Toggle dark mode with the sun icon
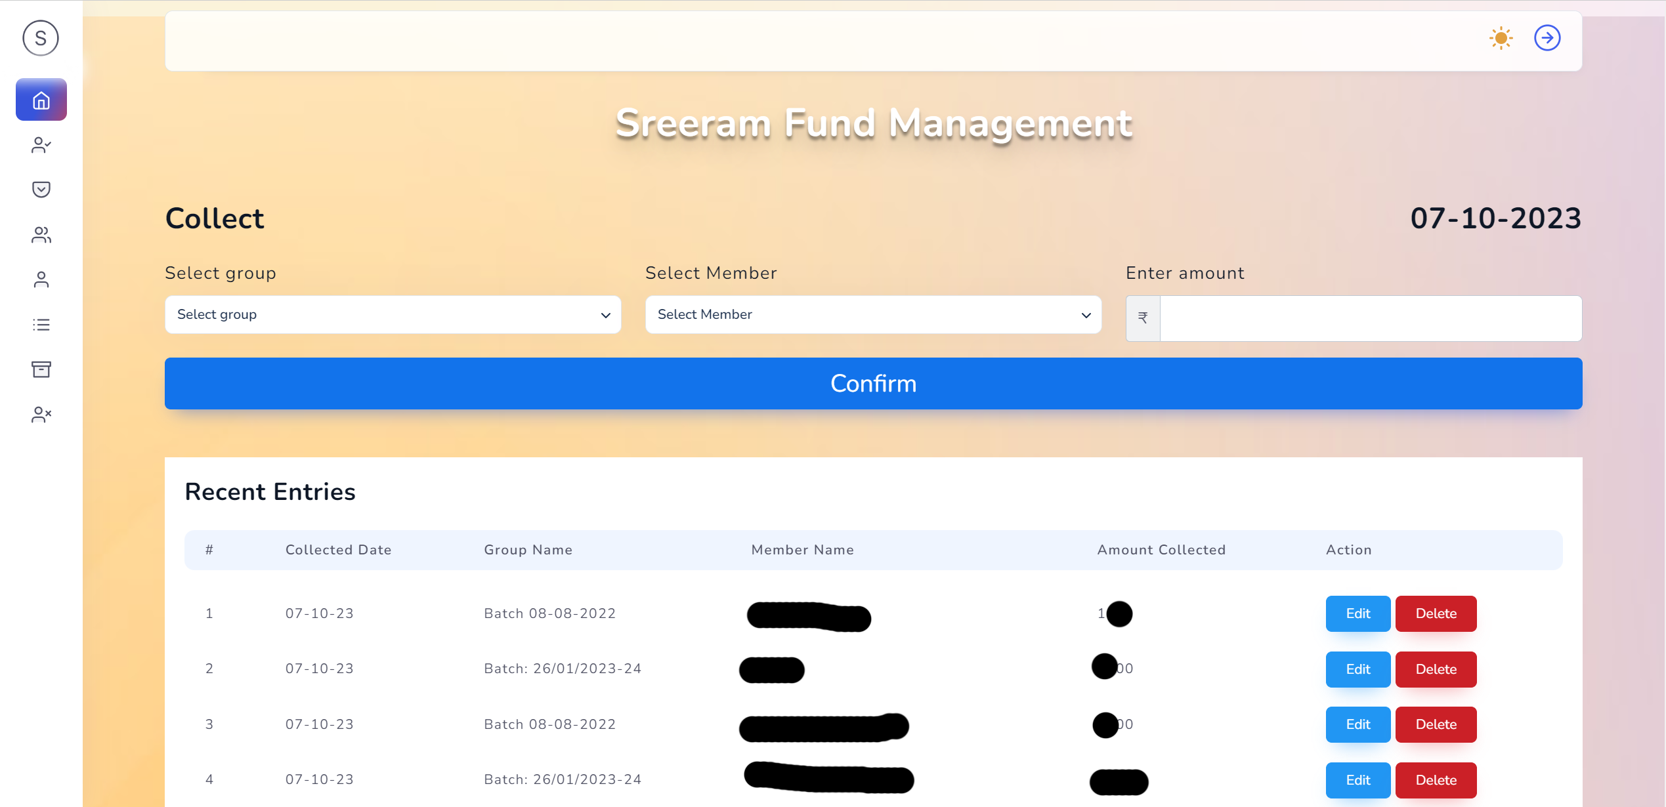Viewport: 1666px width, 807px height. tap(1501, 38)
